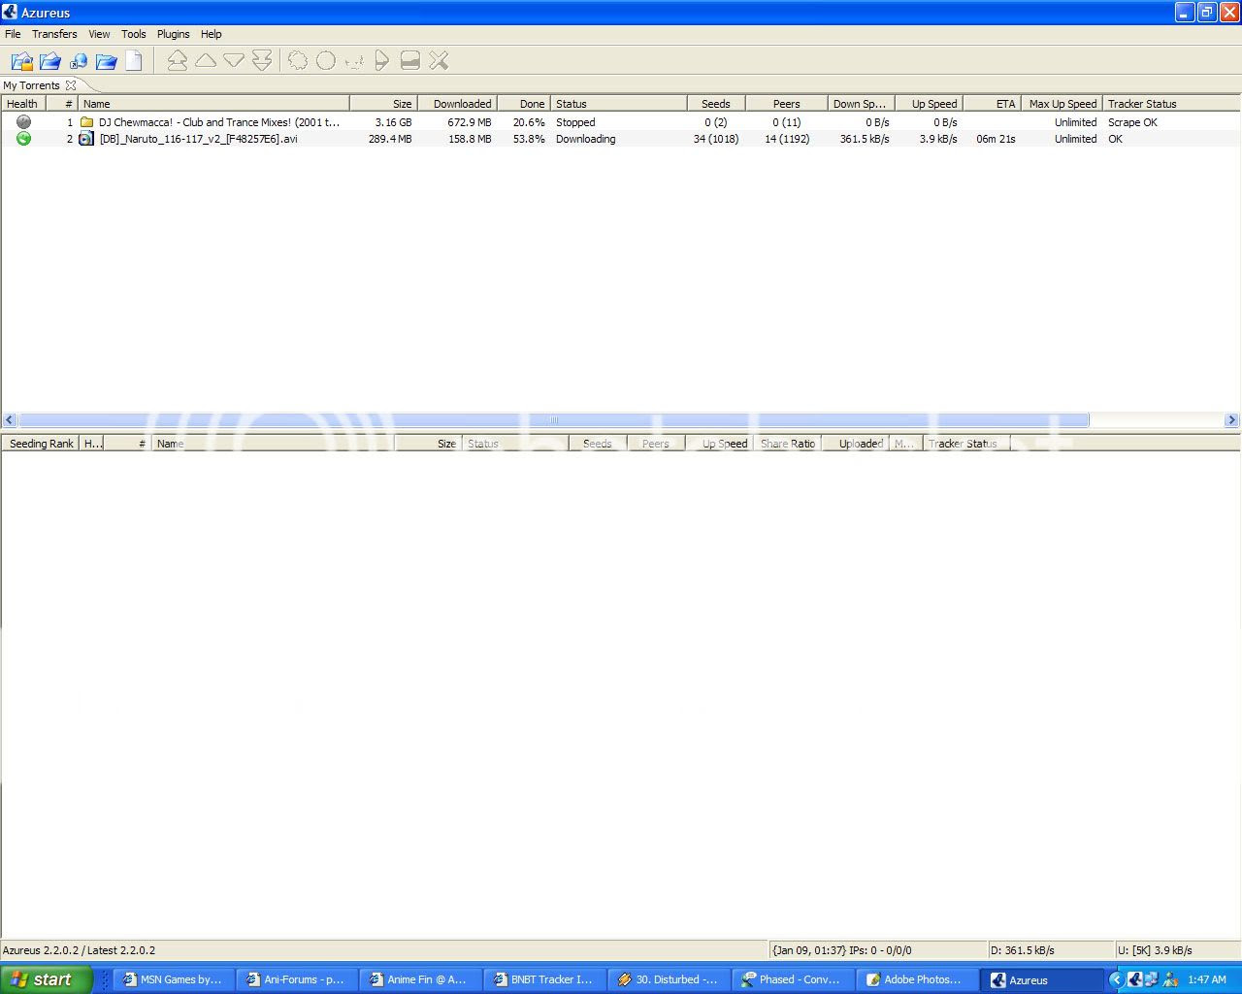The width and height of the screenshot is (1242, 994).
Task: Open the Windows Start menu
Action: pos(46,979)
